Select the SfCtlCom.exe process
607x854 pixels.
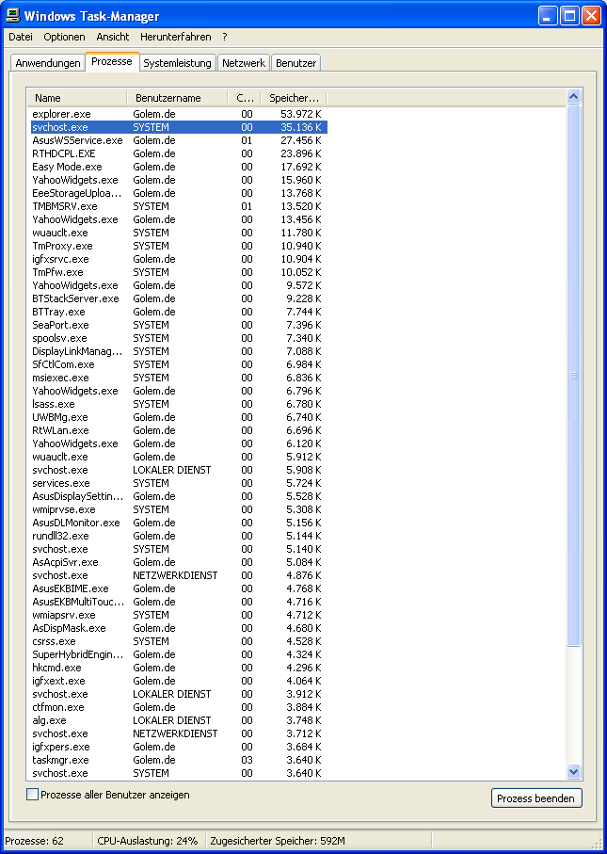pos(179,364)
